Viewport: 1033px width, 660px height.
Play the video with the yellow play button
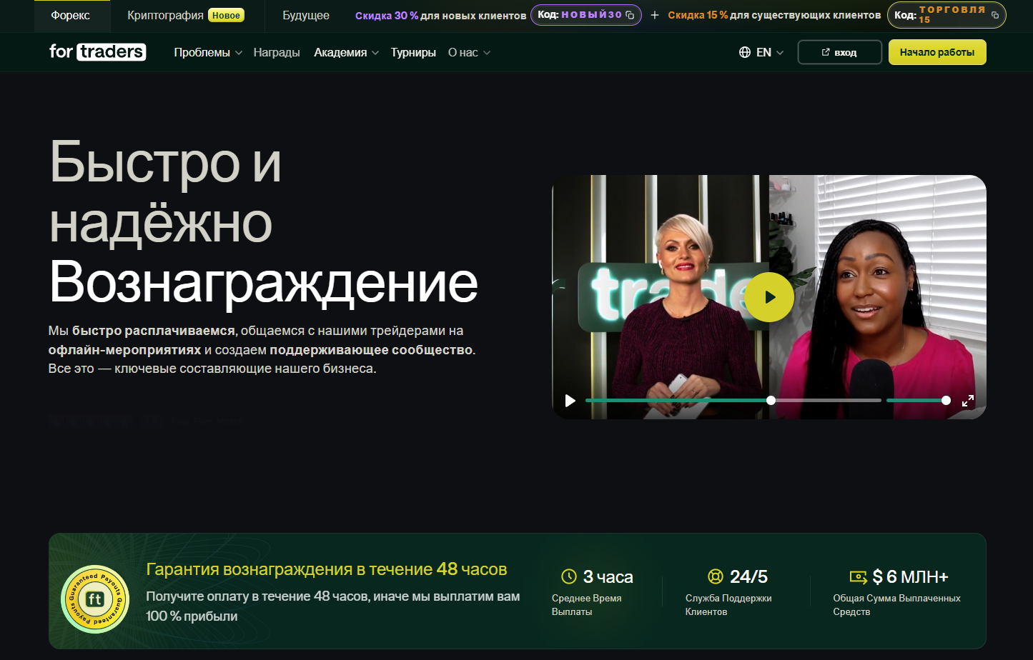[769, 297]
